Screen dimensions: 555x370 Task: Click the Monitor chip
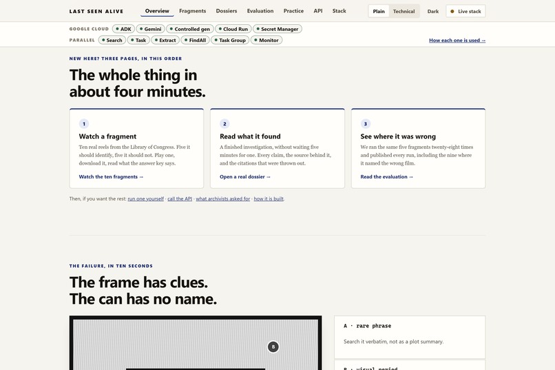click(x=266, y=41)
